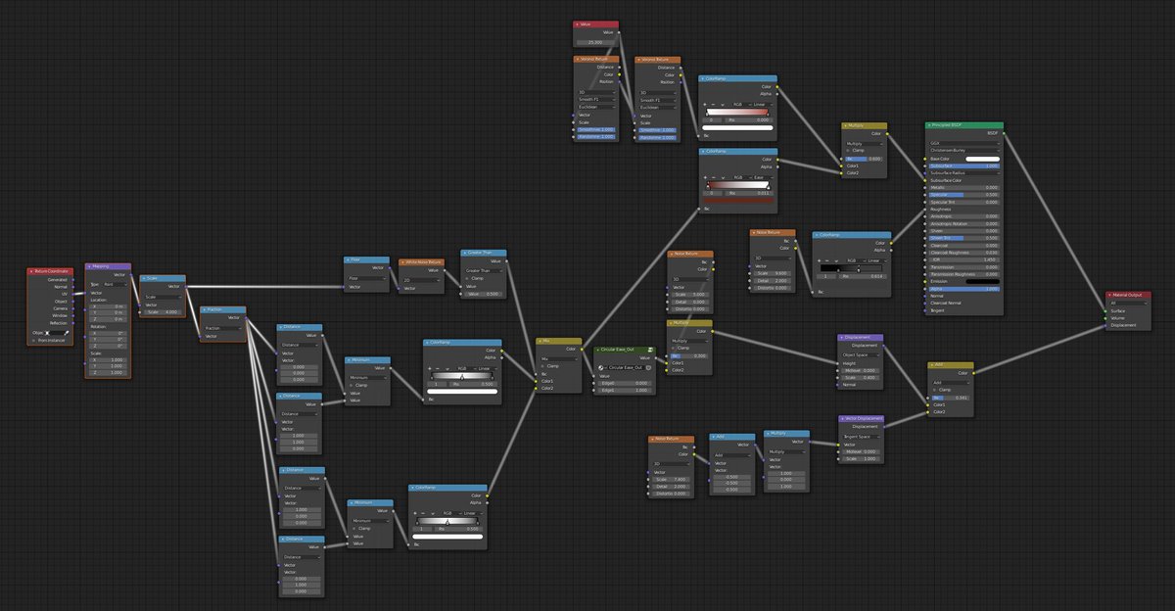Open the Christensen-Burley subsurface method dropdown
This screenshot has height=611, width=1175.
964,150
